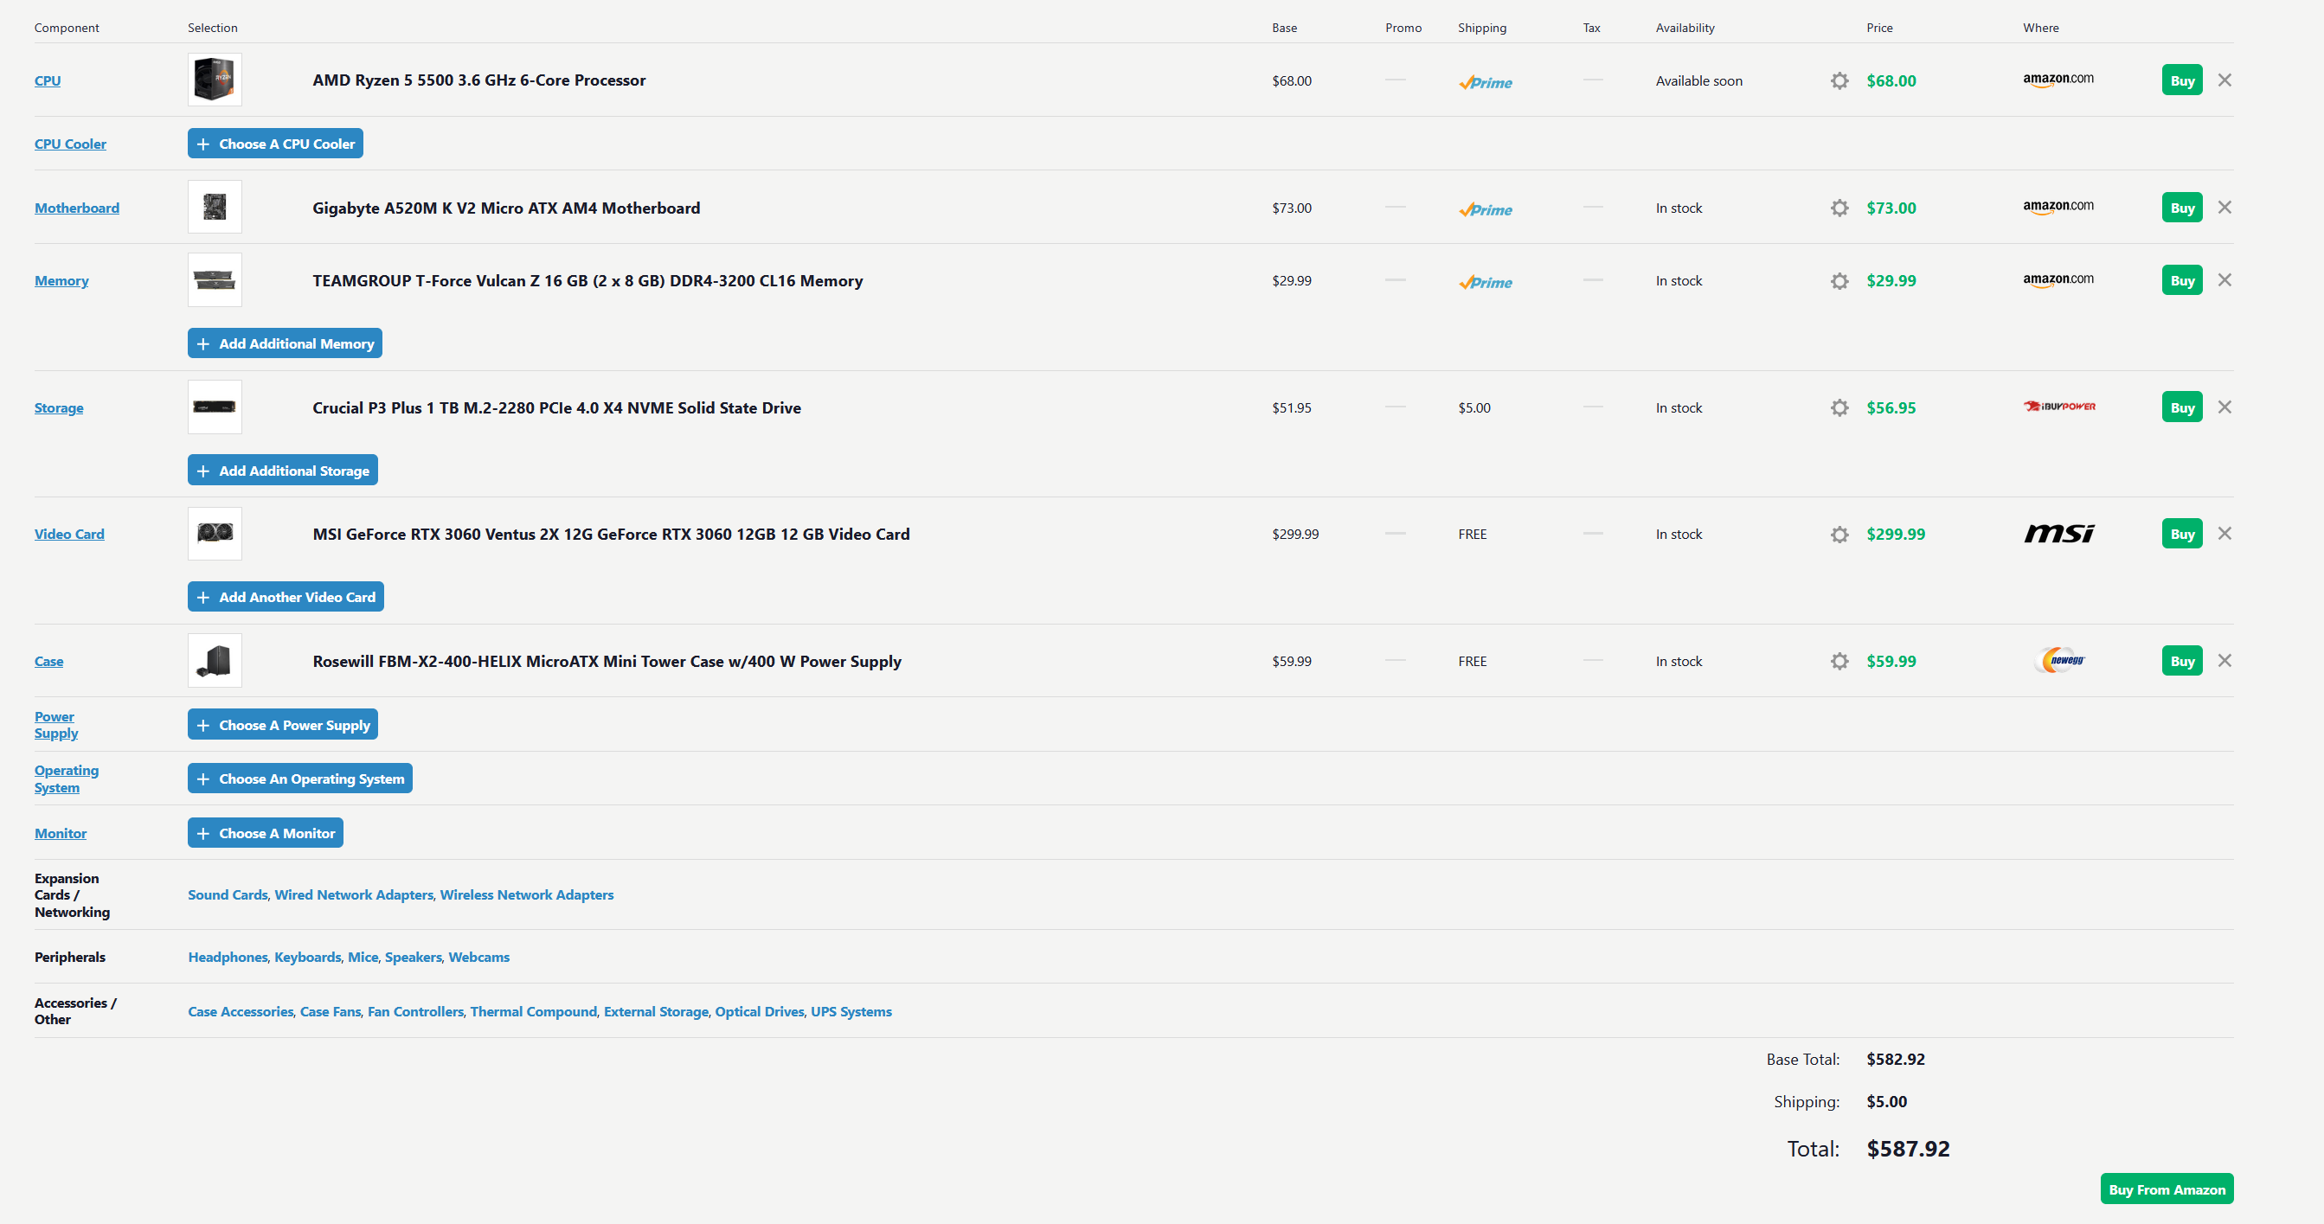The height and width of the screenshot is (1224, 2324).
Task: Open the Video Card component link
Action: pyautogui.click(x=69, y=534)
